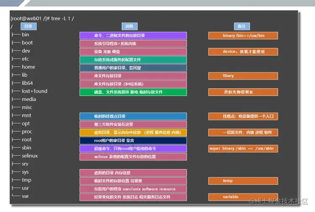Click purple box "超级命令，只有root用户能用的命令"
This screenshot has height=212, width=315.
[x=133, y=148]
